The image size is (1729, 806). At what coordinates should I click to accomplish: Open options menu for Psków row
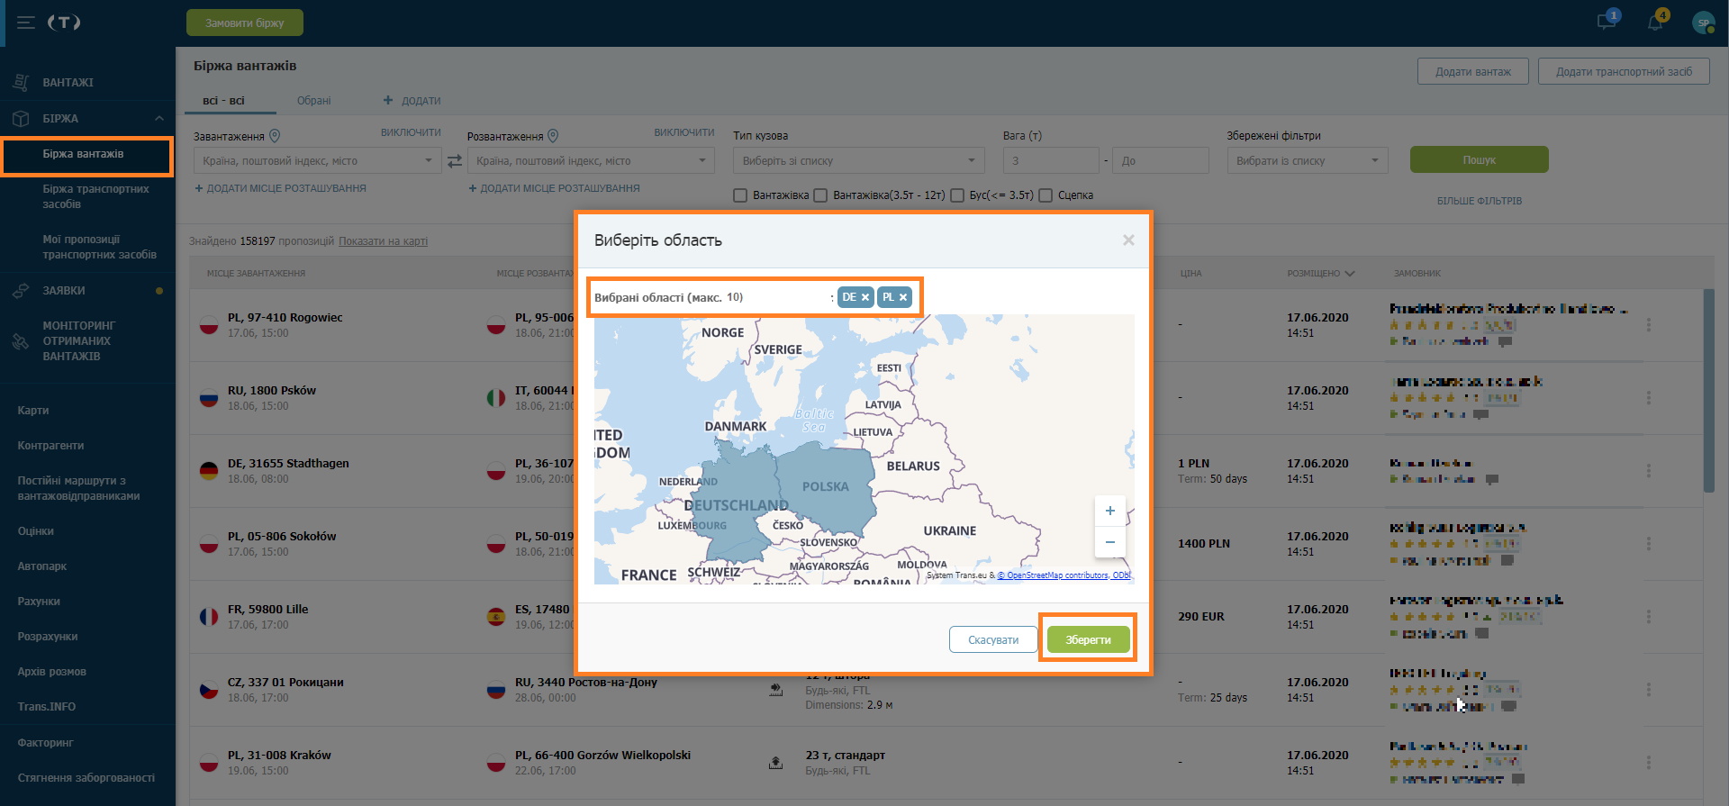coord(1649,398)
